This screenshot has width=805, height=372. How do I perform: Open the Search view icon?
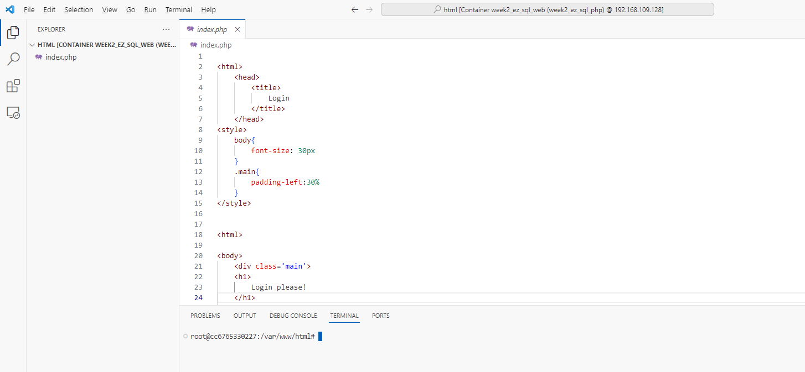click(x=13, y=59)
